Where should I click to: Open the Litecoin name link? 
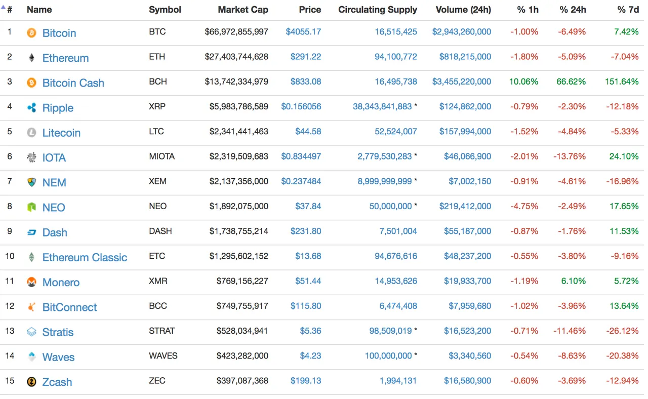coord(61,133)
